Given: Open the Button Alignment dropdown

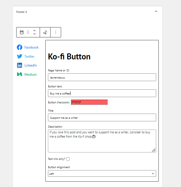Looking at the screenshot, I should click(102, 174).
